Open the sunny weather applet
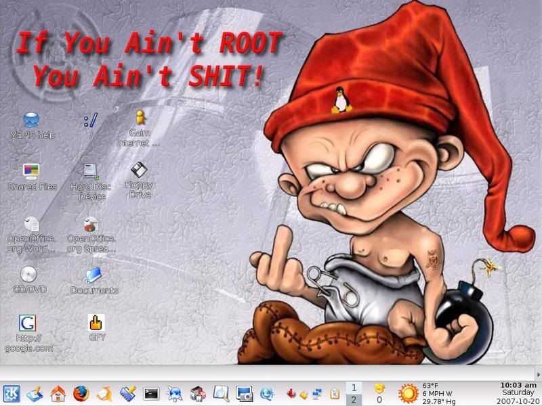This screenshot has height=406, width=542. tap(408, 393)
